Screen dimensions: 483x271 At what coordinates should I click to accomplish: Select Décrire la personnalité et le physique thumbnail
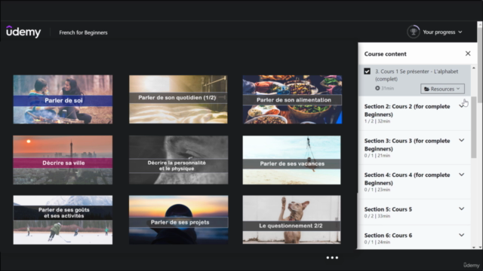tap(178, 160)
